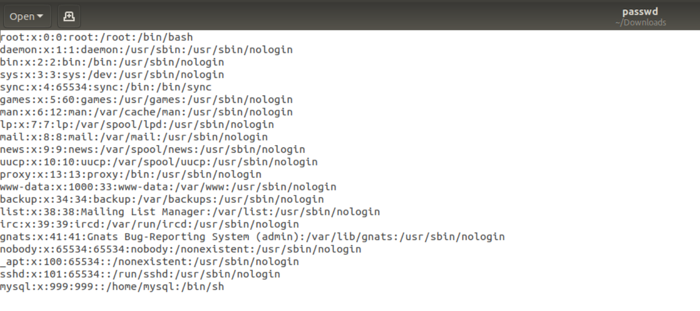
Task: Place the cursor in the root:x:0:0 line
Action: 97,37
